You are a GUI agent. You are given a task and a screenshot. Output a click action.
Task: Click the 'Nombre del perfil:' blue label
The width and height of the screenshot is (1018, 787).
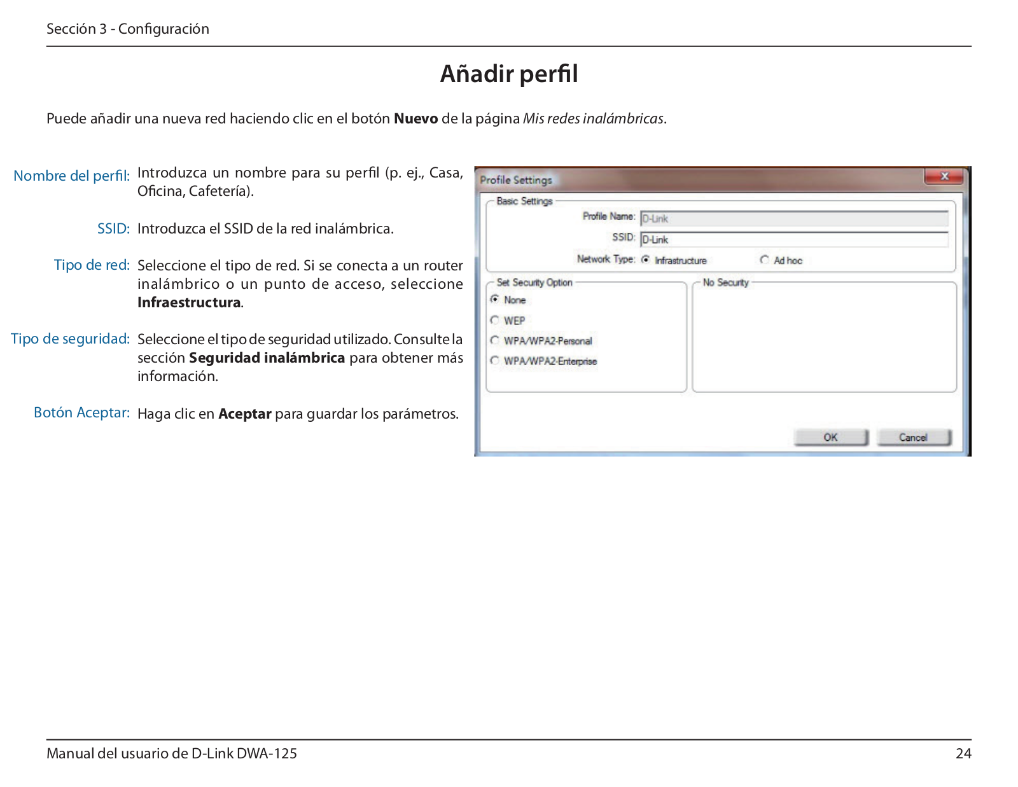[x=71, y=176]
